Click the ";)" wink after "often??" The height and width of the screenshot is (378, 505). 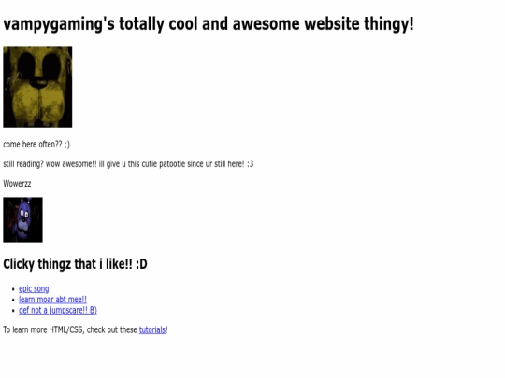[x=66, y=145]
